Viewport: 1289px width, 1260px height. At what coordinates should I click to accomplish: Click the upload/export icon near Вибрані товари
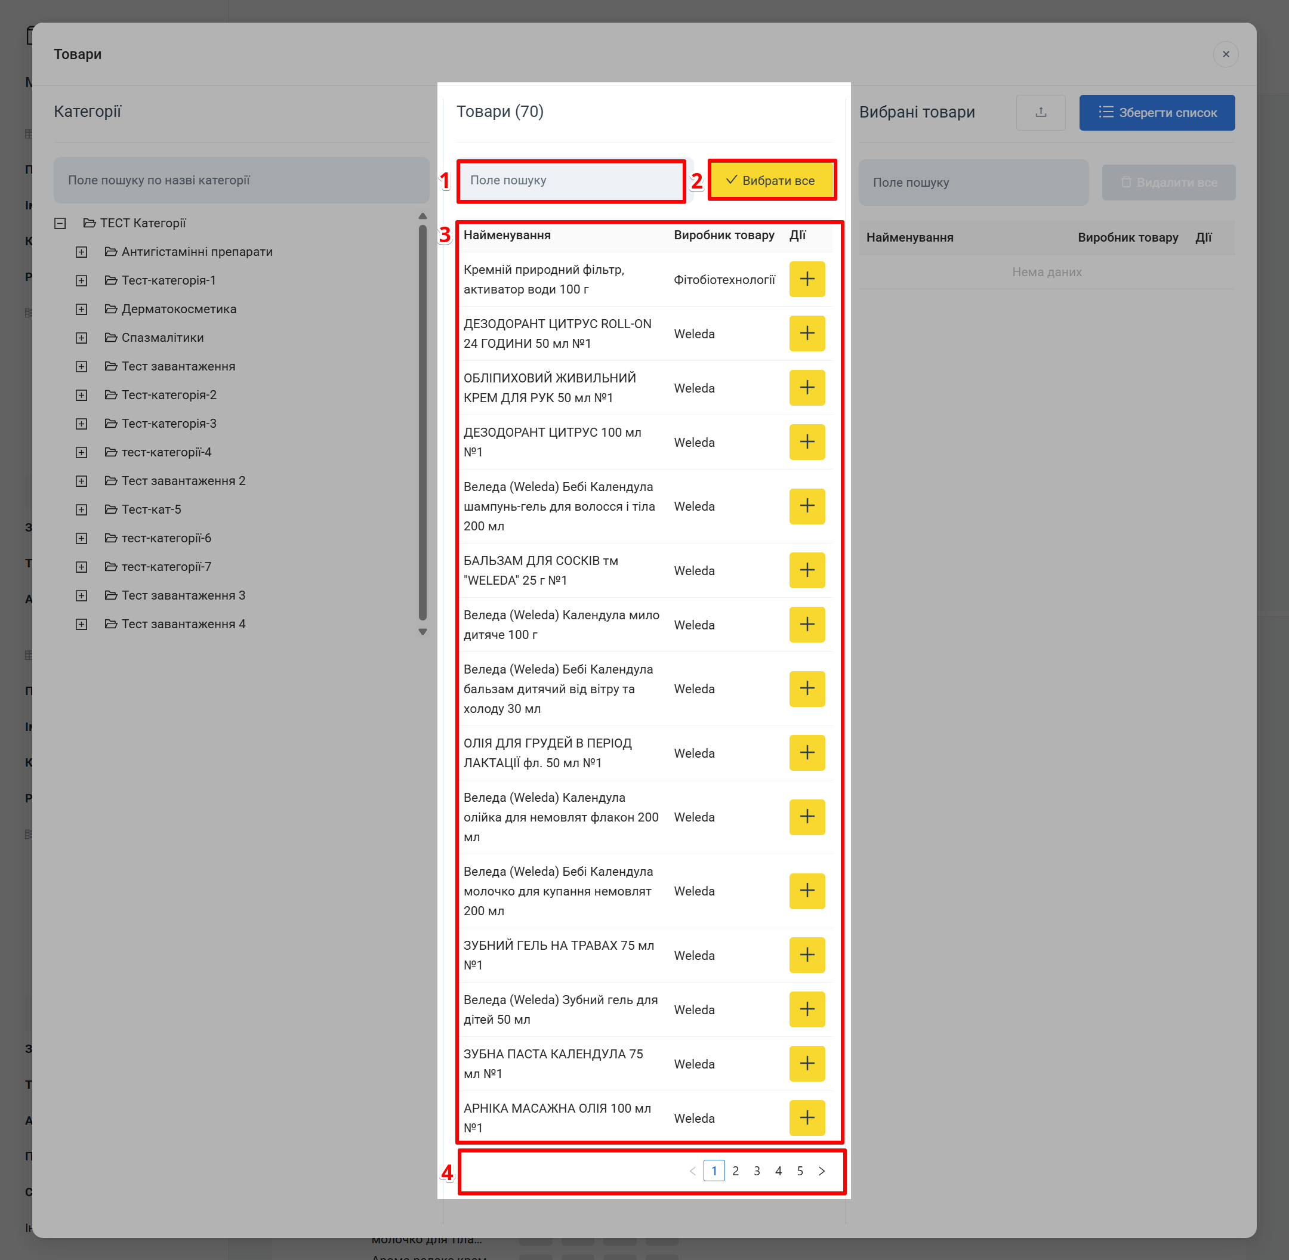(x=1040, y=113)
